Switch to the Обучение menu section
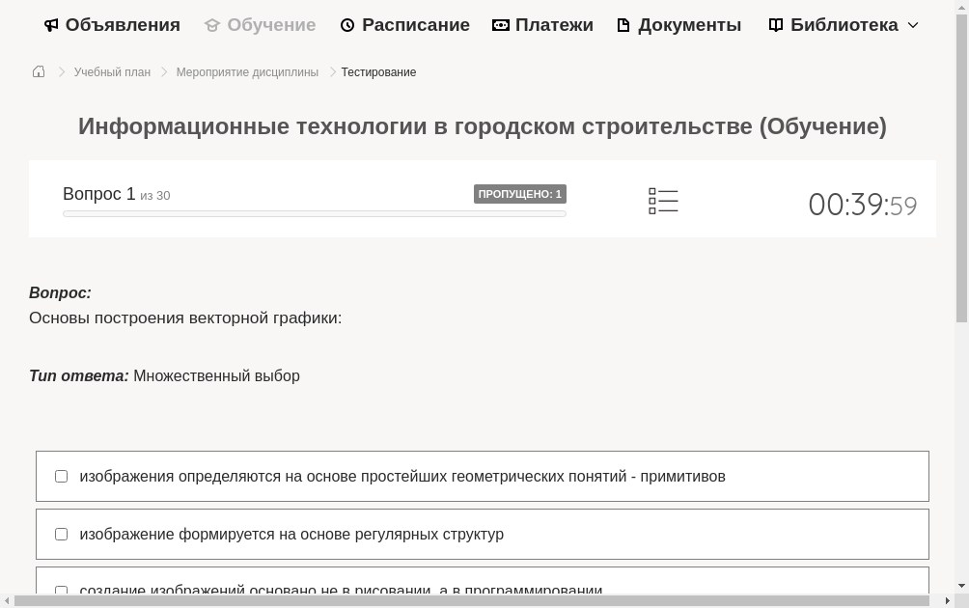This screenshot has width=969, height=608. pyautogui.click(x=271, y=24)
